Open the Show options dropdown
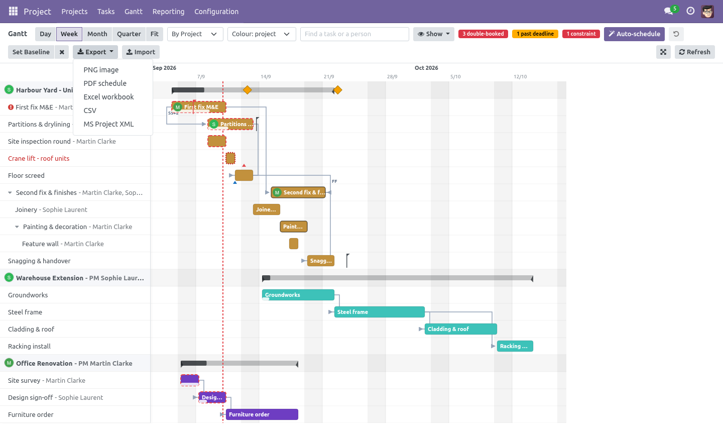The width and height of the screenshot is (723, 435). [434, 34]
